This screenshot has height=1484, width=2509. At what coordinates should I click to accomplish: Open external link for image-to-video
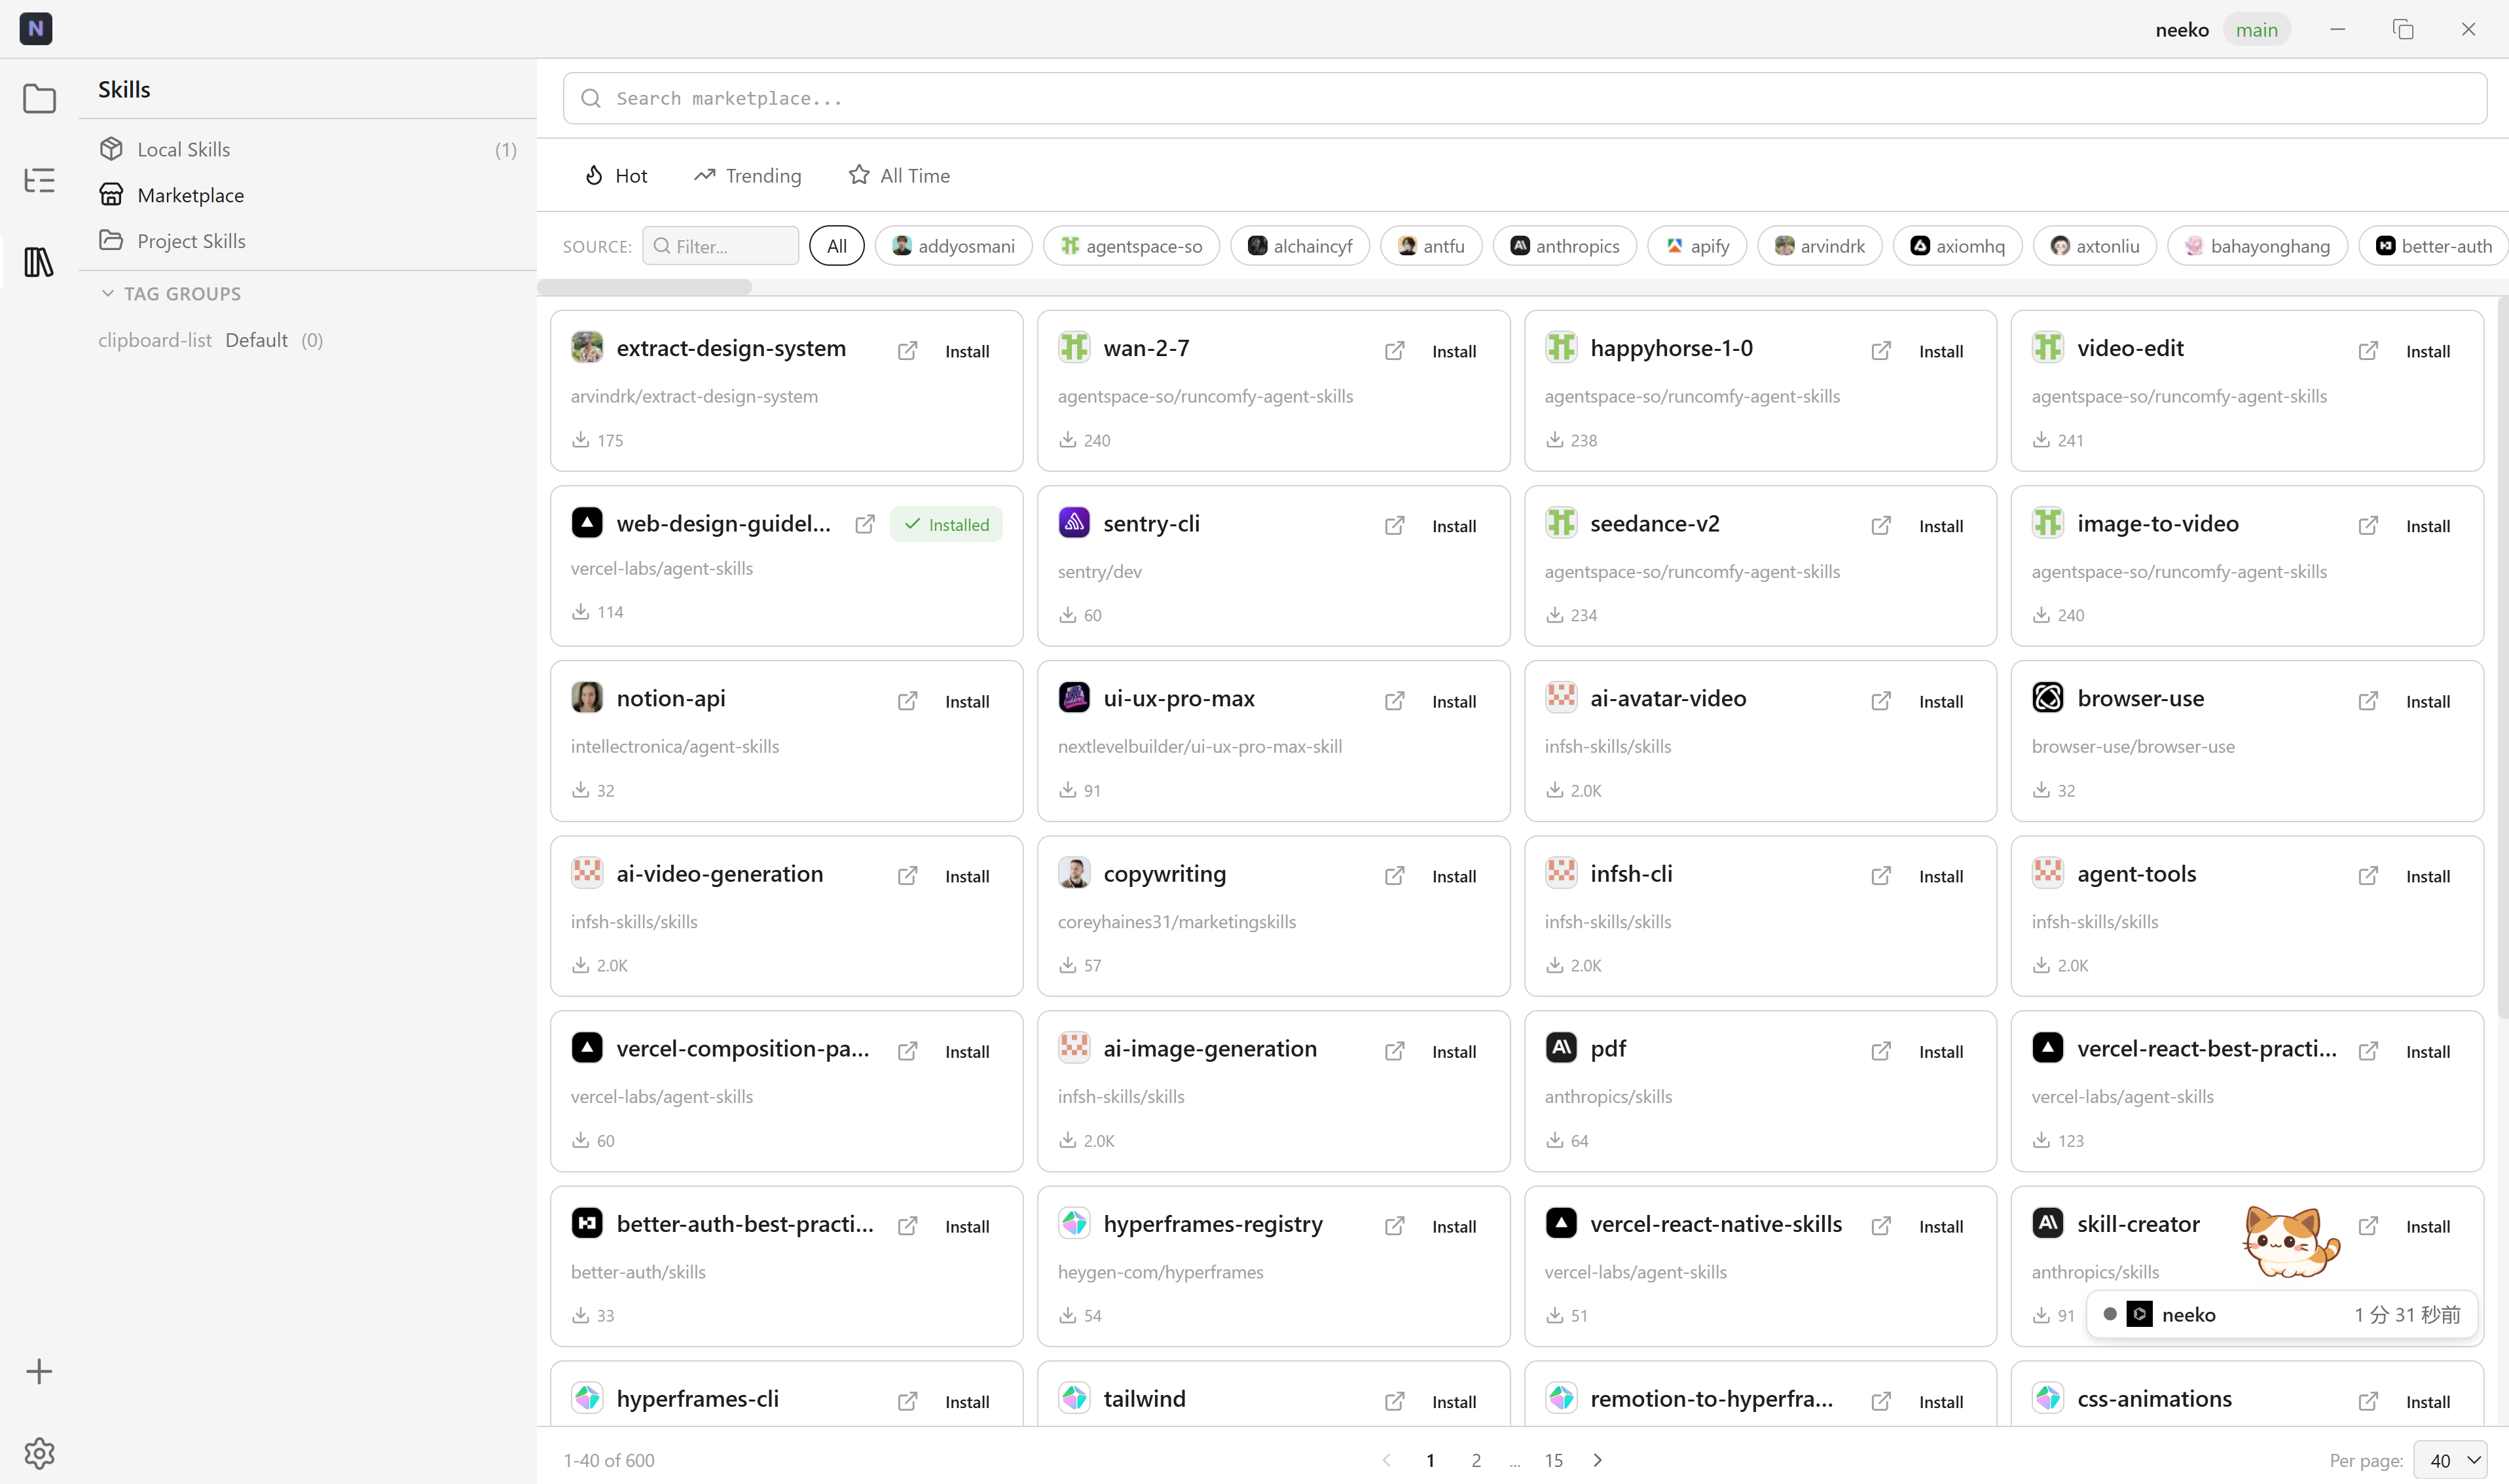[x=2368, y=526]
